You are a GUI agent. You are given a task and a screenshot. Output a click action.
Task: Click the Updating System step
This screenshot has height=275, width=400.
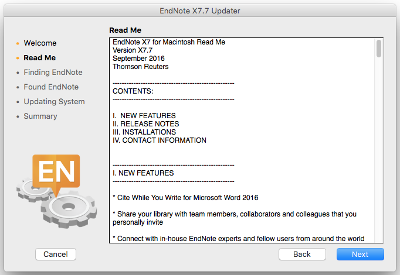(x=54, y=102)
